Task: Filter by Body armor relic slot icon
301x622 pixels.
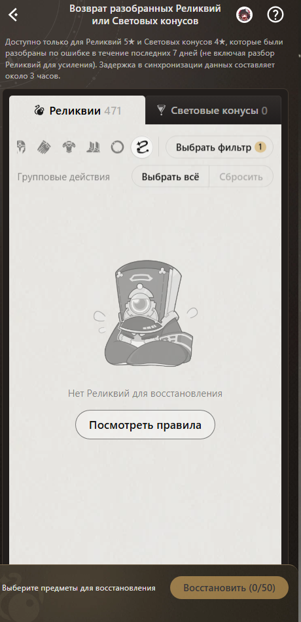Action: pyautogui.click(x=69, y=147)
